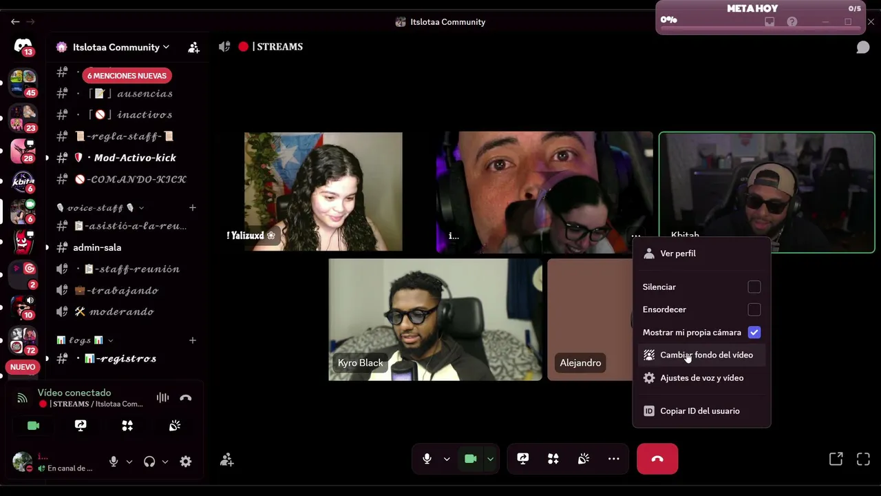Focus the Yalizuxd video tile
Viewport: 881px width, 496px height.
[323, 192]
